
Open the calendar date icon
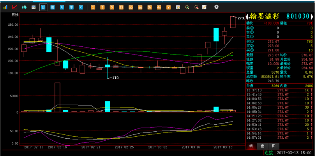34,7
